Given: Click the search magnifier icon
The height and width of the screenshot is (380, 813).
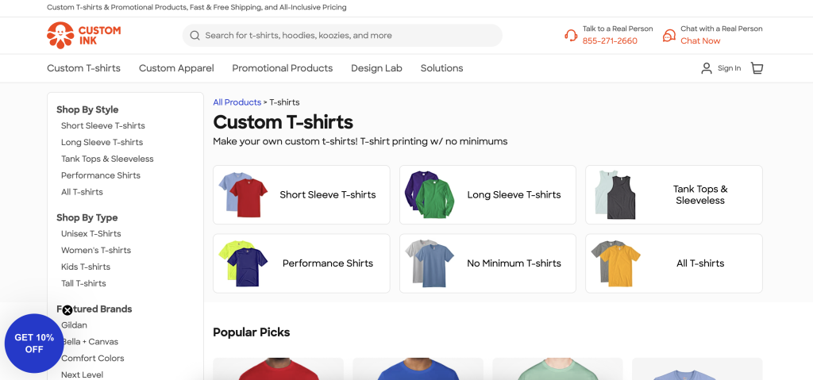Looking at the screenshot, I should click(195, 36).
